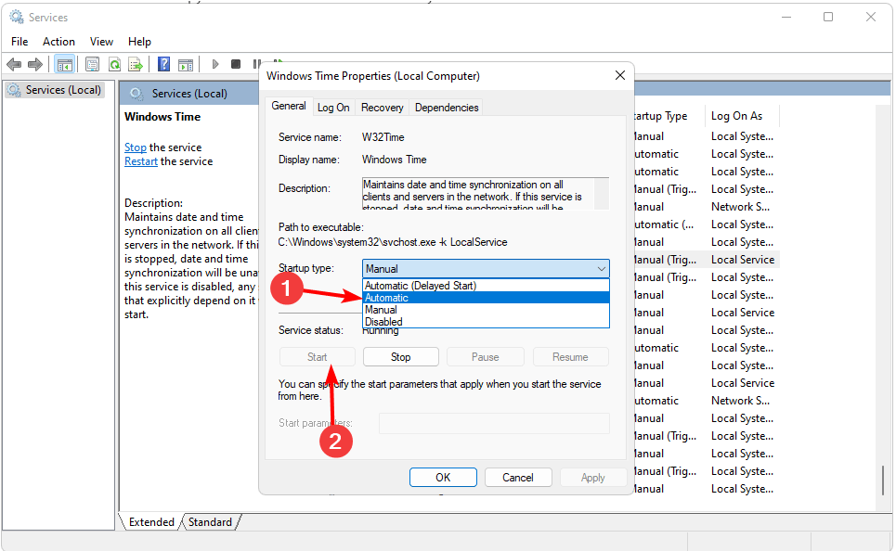Open the Help menu
This screenshot has height=551, width=896.
(139, 42)
